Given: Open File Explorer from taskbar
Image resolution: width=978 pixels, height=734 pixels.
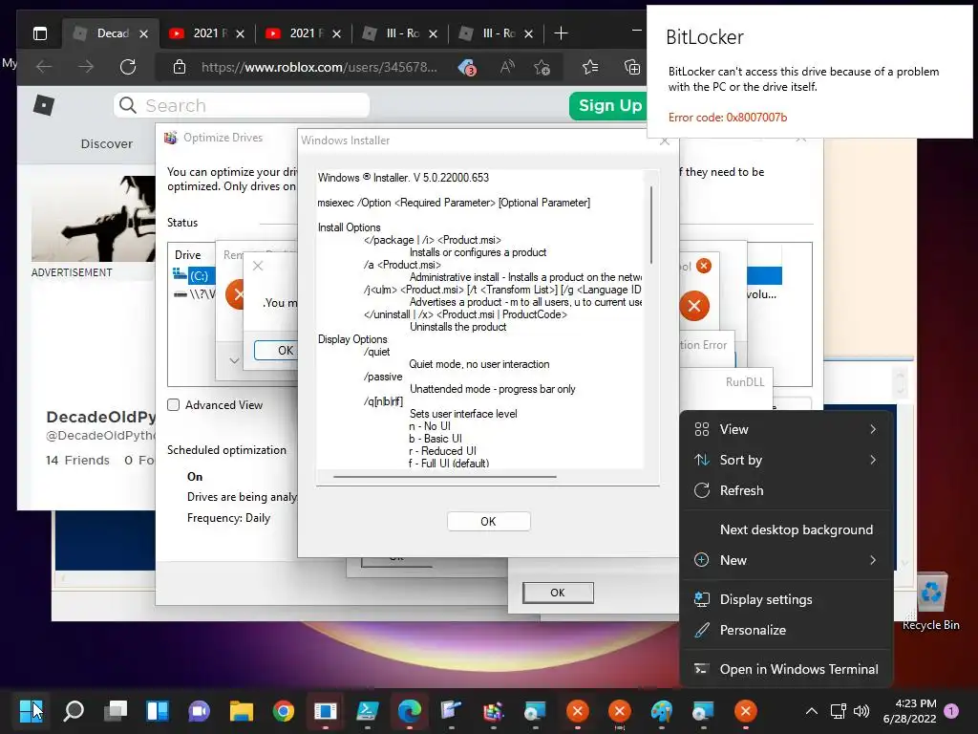Looking at the screenshot, I should pyautogui.click(x=242, y=710).
